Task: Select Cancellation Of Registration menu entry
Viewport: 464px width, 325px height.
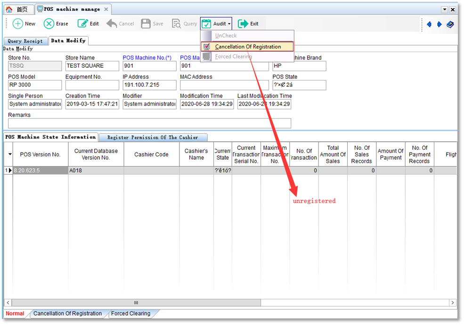Action: coord(248,47)
